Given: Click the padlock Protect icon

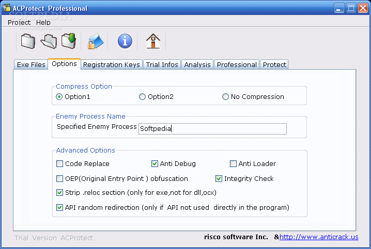Looking at the screenshot, I should (x=95, y=41).
